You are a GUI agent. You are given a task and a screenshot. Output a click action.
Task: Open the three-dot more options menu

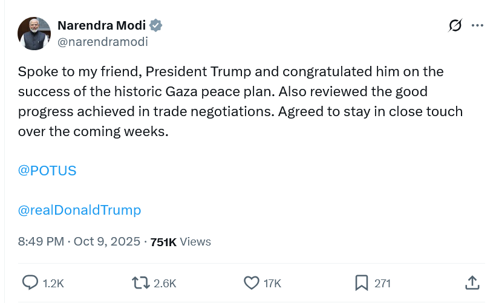477,25
